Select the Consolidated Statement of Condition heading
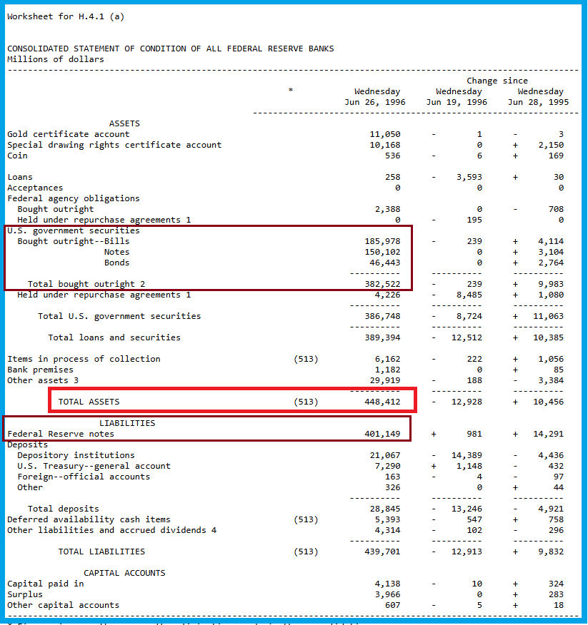The width and height of the screenshot is (588, 625). coord(170,49)
